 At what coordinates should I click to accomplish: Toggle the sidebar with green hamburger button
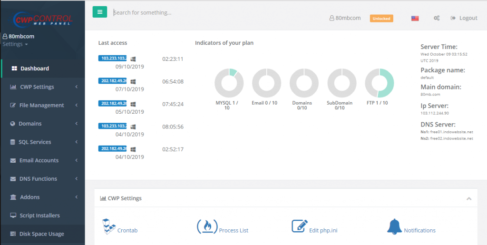click(99, 12)
